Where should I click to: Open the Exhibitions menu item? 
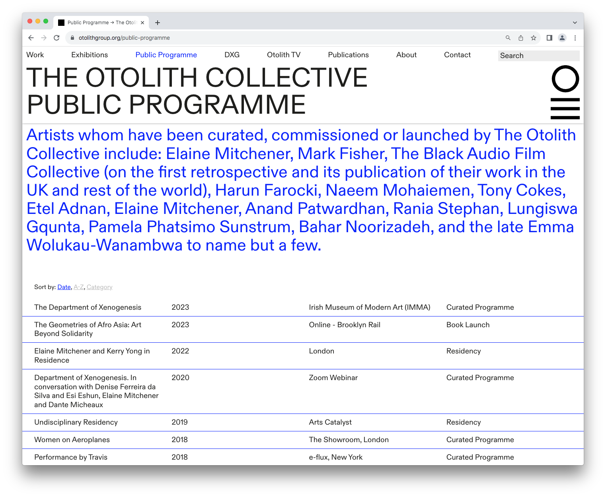pyautogui.click(x=90, y=55)
